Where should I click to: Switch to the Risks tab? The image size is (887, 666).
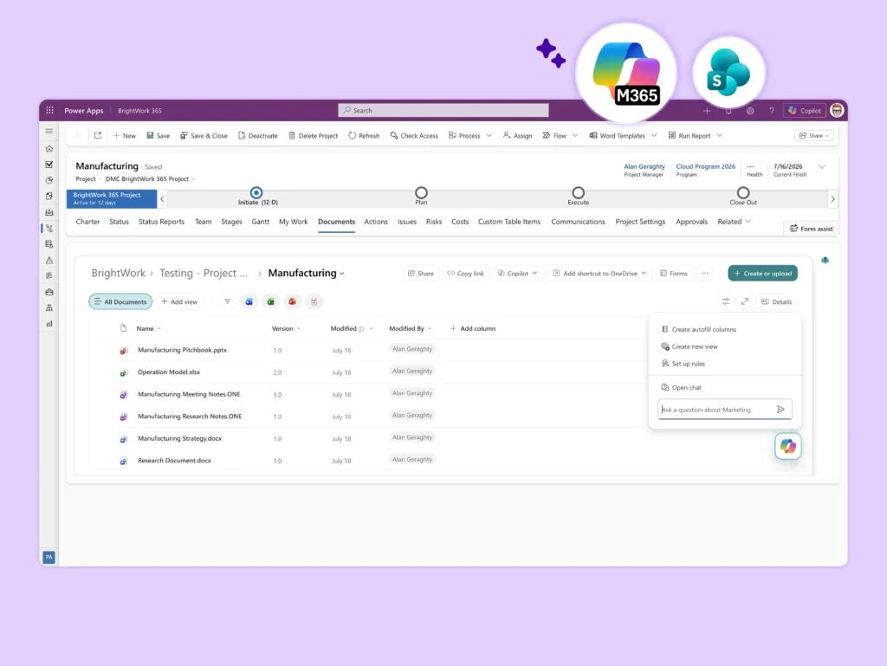pyautogui.click(x=434, y=222)
